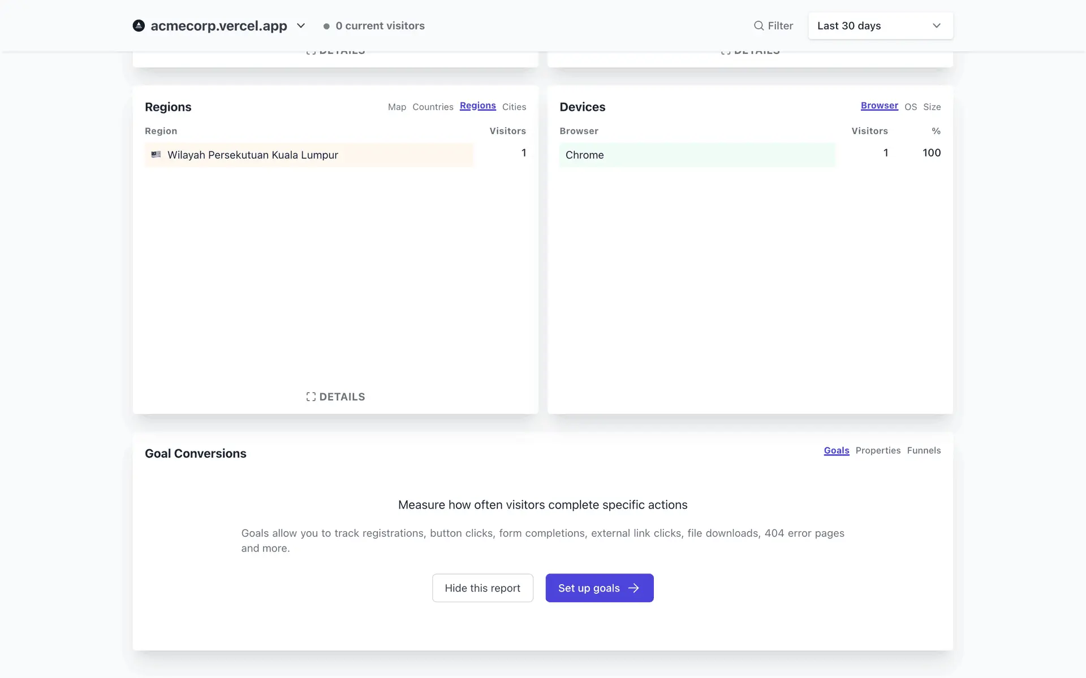Select the Cities tab

coord(514,107)
